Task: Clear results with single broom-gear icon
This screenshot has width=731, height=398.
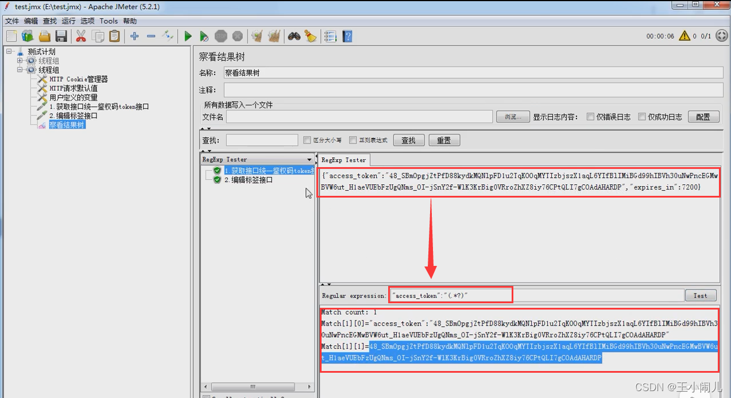Action: 257,36
